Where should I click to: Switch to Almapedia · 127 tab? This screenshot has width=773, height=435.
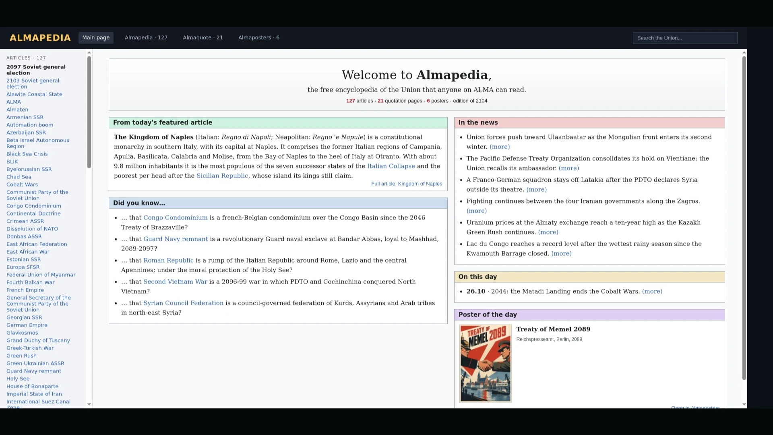146,38
